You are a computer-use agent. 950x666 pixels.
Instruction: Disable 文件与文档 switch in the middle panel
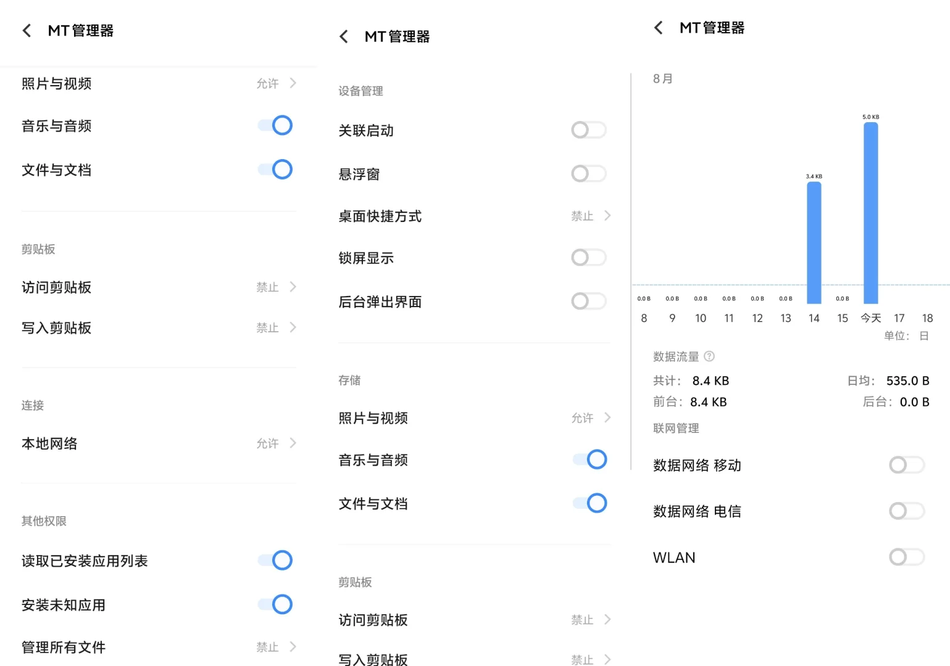point(591,503)
